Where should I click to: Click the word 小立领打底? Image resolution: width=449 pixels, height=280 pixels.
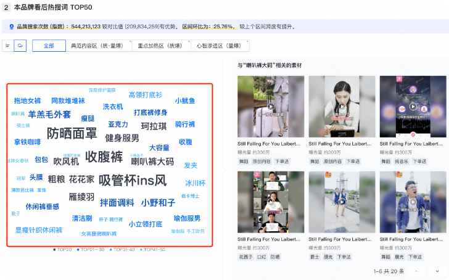[146, 224]
